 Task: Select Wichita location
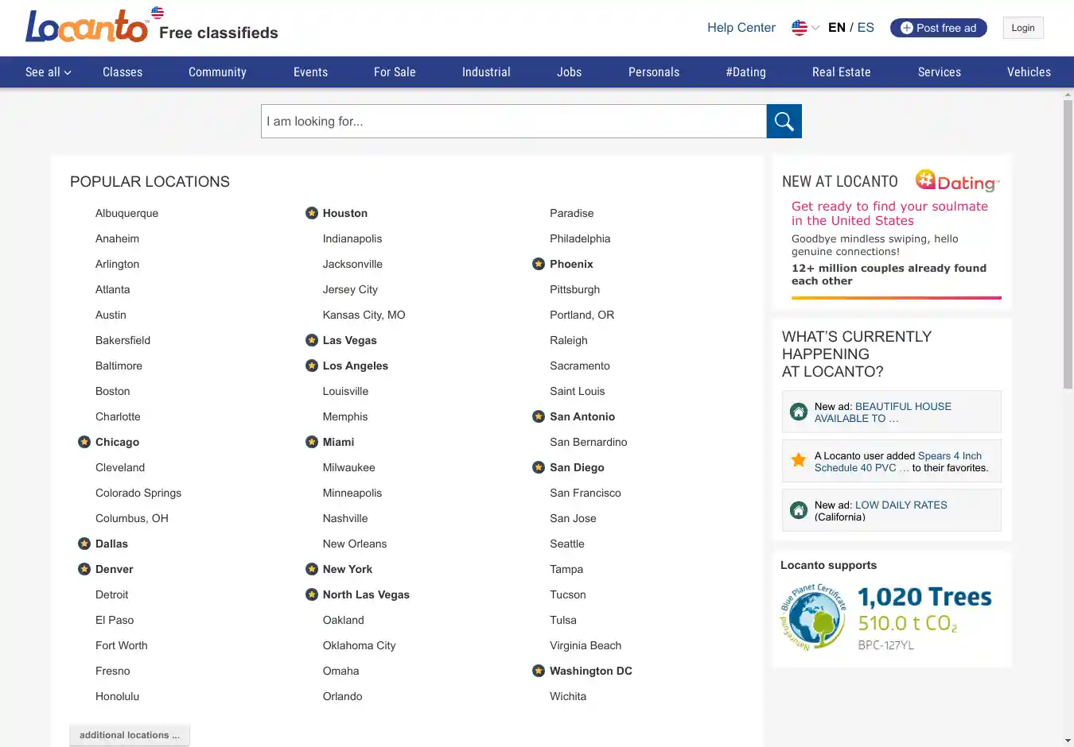568,696
